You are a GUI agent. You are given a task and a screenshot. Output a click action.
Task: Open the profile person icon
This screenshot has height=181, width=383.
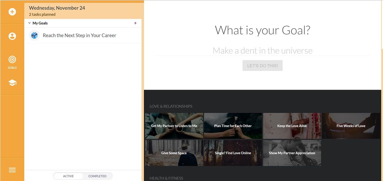pos(12,36)
